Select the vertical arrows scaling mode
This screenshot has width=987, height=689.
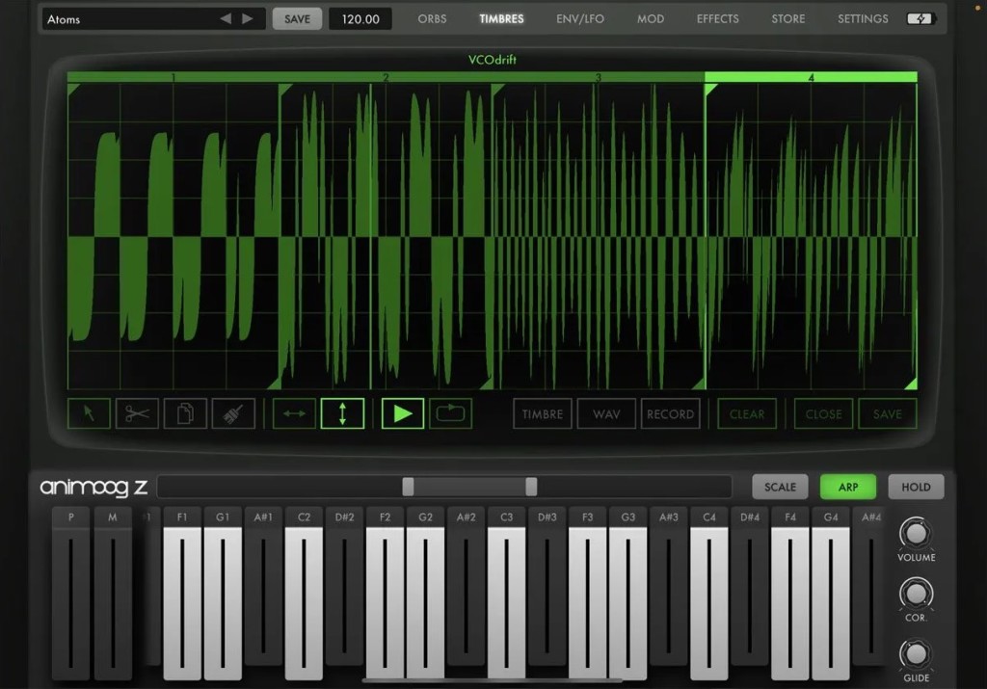(x=342, y=413)
